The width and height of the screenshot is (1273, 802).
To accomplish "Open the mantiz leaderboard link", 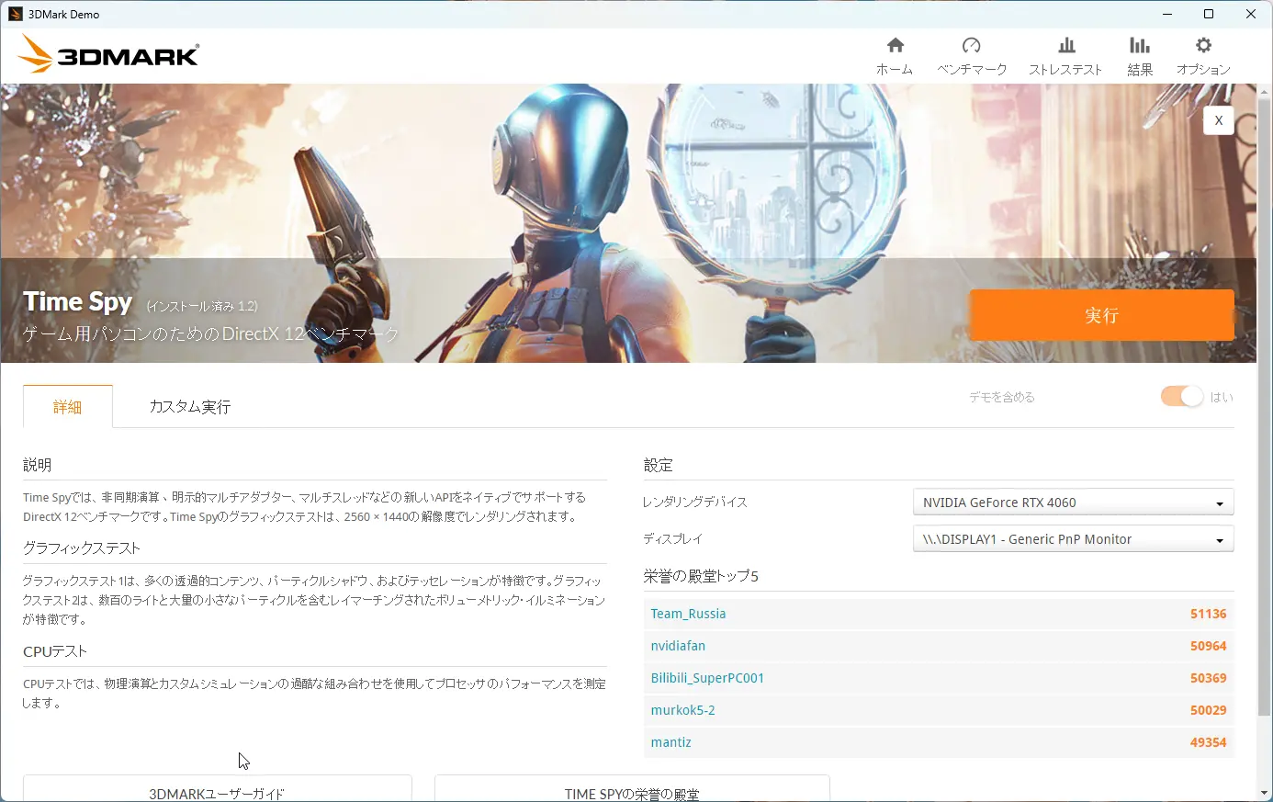I will 670,742.
